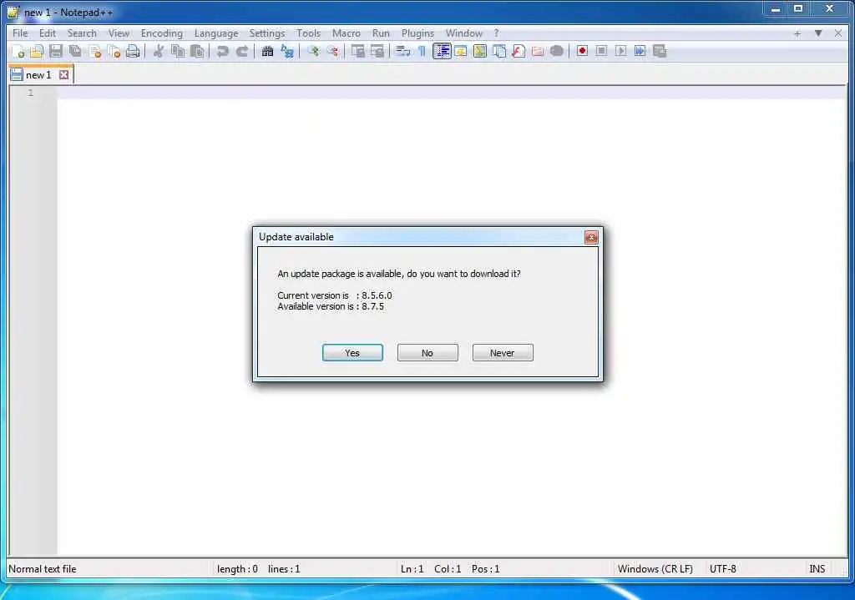
Task: Toggle the Document List icon
Action: click(x=499, y=51)
